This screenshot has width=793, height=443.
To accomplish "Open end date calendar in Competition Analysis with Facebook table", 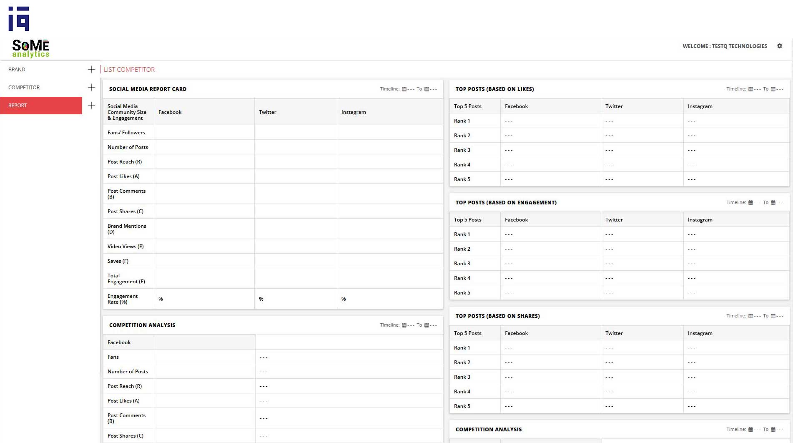I will click(x=427, y=325).
